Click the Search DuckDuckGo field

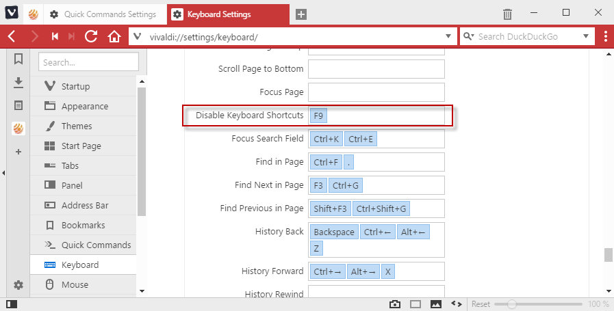(528, 37)
